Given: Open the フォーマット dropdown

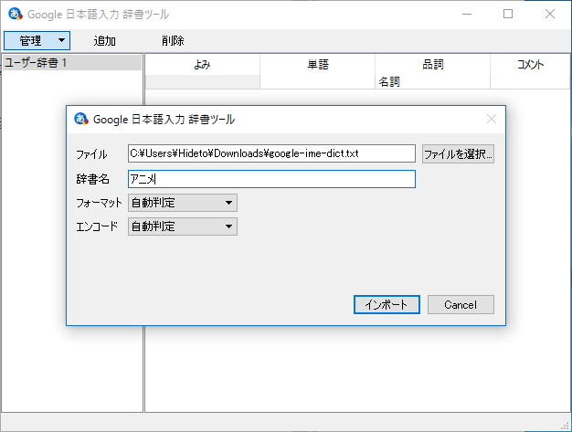Looking at the screenshot, I should tap(183, 203).
